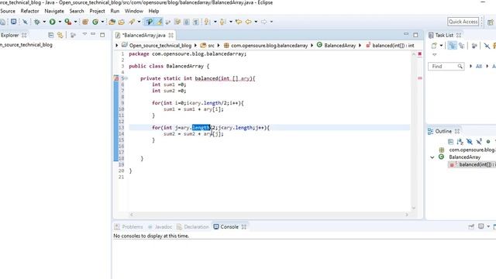Toggle Link with Editor in Package Explorer
The height and width of the screenshot is (279, 496).
(60, 35)
